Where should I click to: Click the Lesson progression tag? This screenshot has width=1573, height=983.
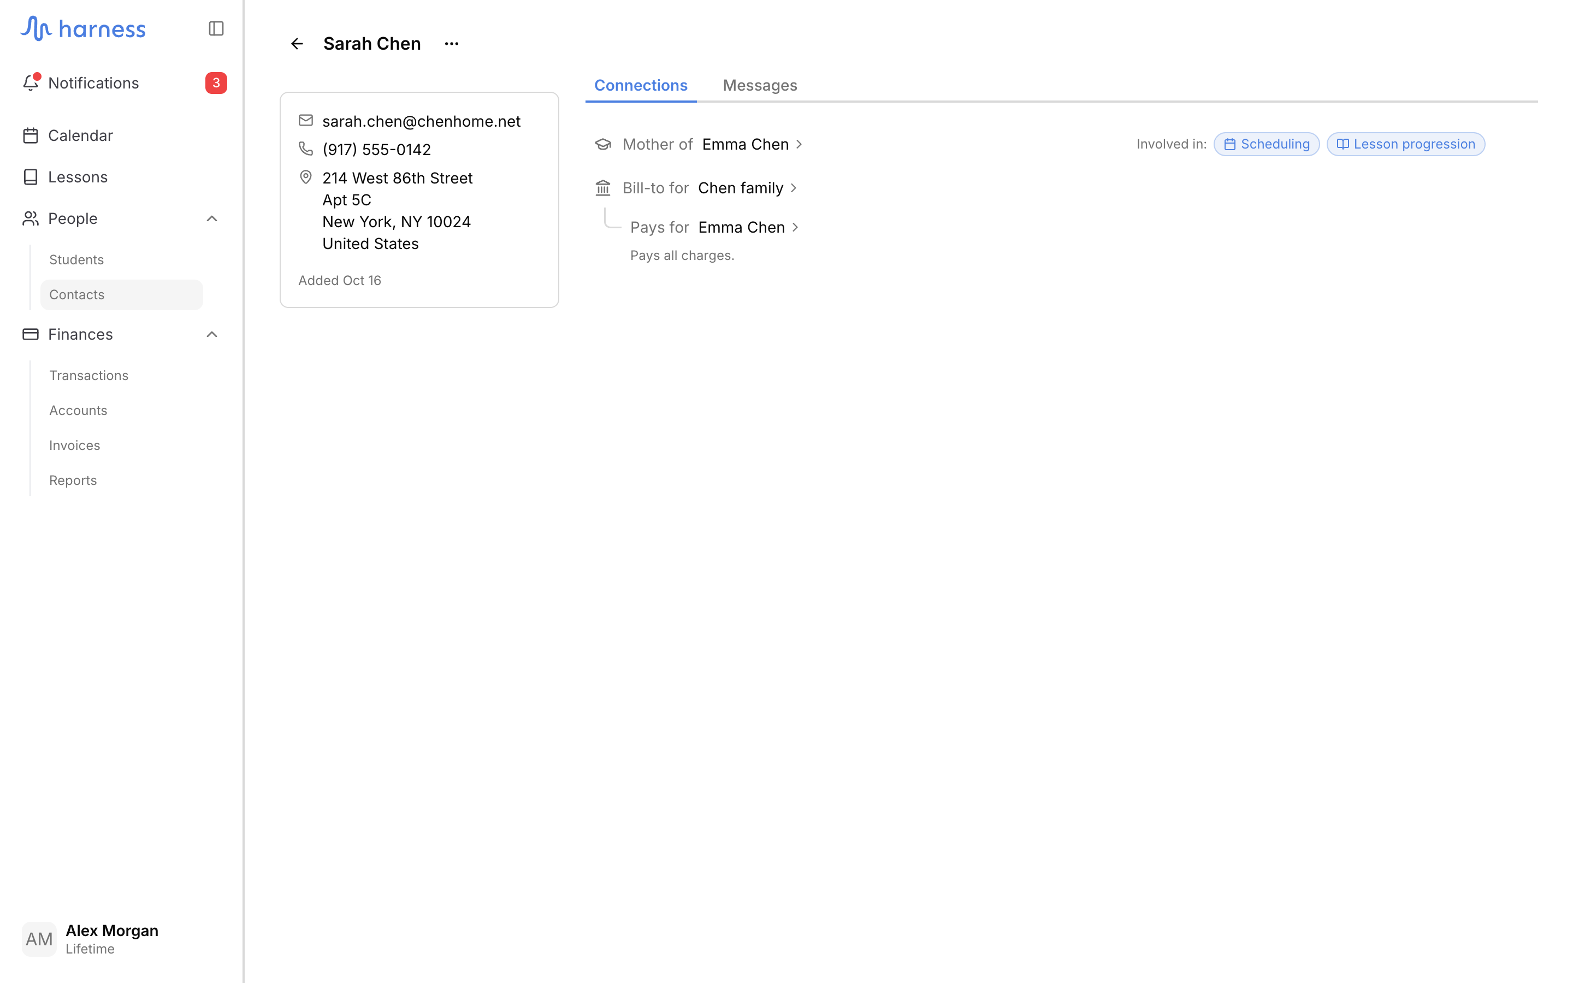[1405, 144]
